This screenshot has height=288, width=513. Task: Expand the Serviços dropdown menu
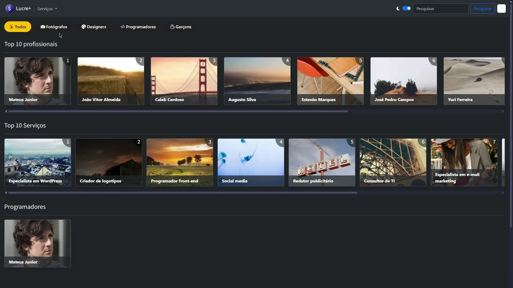(x=47, y=9)
